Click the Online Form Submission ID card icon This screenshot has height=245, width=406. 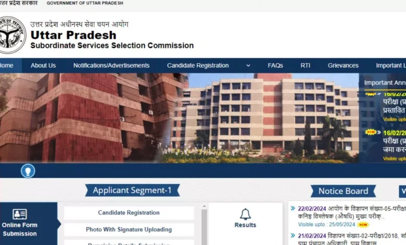pyautogui.click(x=20, y=214)
